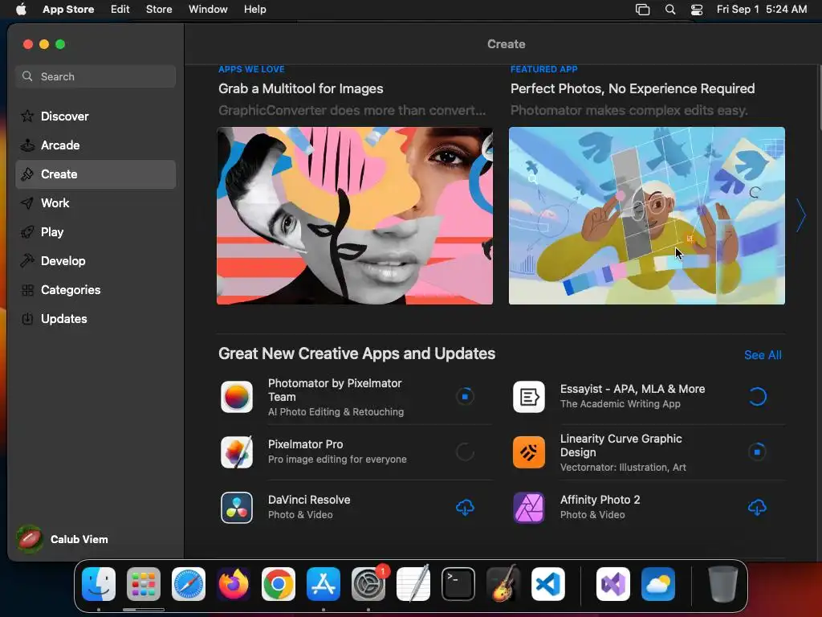Screen dimensions: 822x617
Task: Launch Google Chrome from the Dock
Action: [x=279, y=584]
